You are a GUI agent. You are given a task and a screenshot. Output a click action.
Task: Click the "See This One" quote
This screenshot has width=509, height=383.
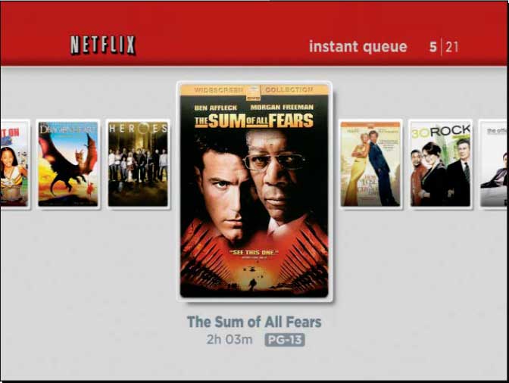[254, 253]
